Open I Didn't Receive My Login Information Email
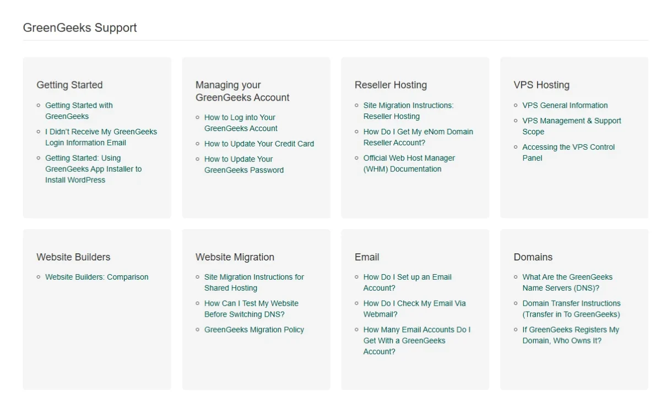Viewport: 661px width, 397px height. pos(101,137)
